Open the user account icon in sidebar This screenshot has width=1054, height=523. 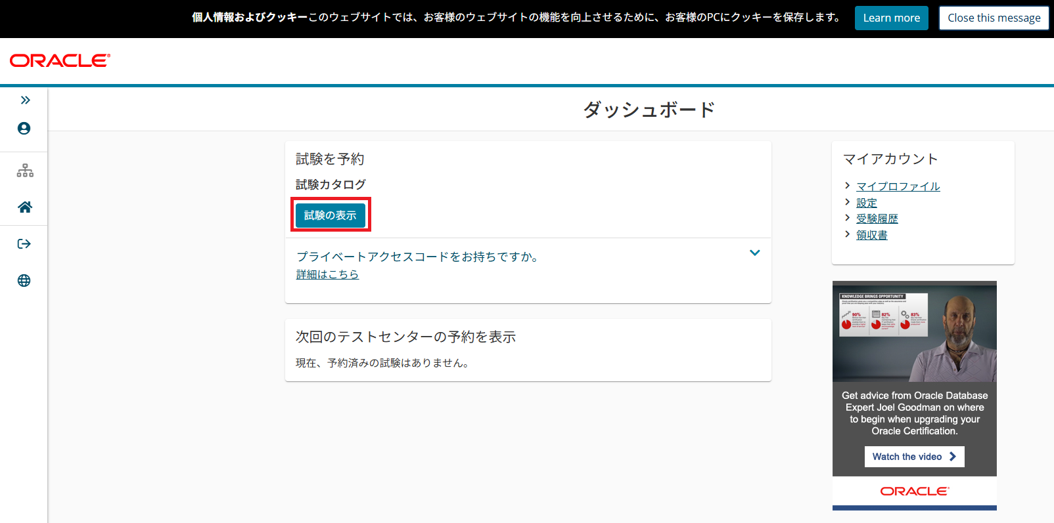(x=24, y=129)
